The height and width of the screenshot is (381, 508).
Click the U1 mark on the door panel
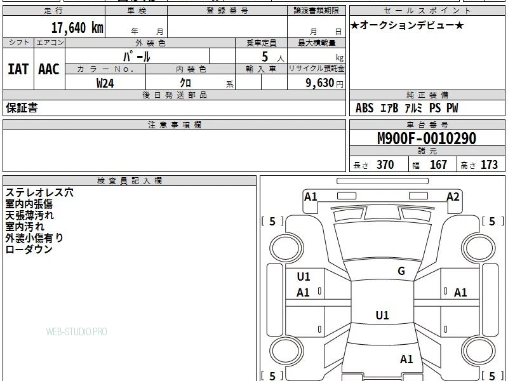click(304, 277)
